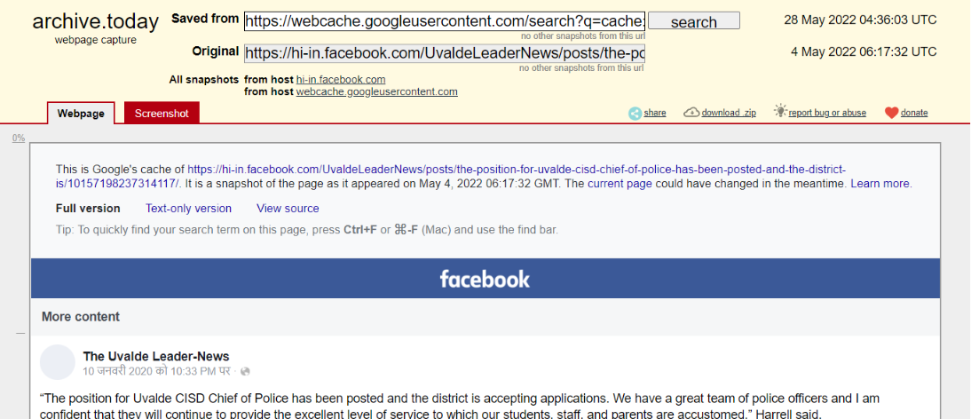Open the Text-only version link
Viewport: 971px width, 419px height.
(x=188, y=209)
